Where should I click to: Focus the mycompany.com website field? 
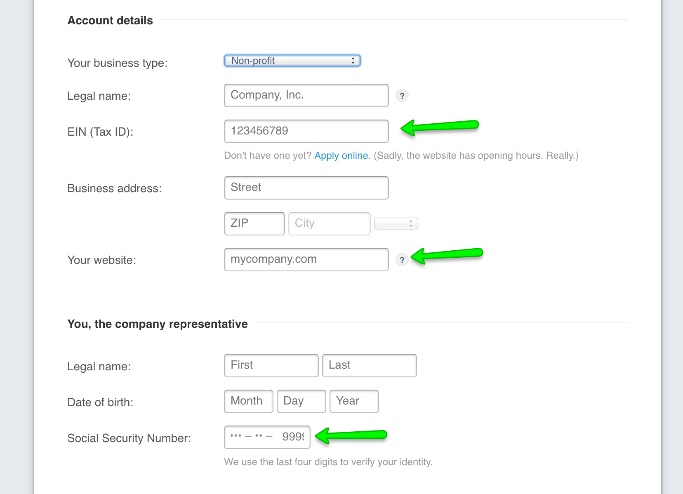tap(306, 259)
